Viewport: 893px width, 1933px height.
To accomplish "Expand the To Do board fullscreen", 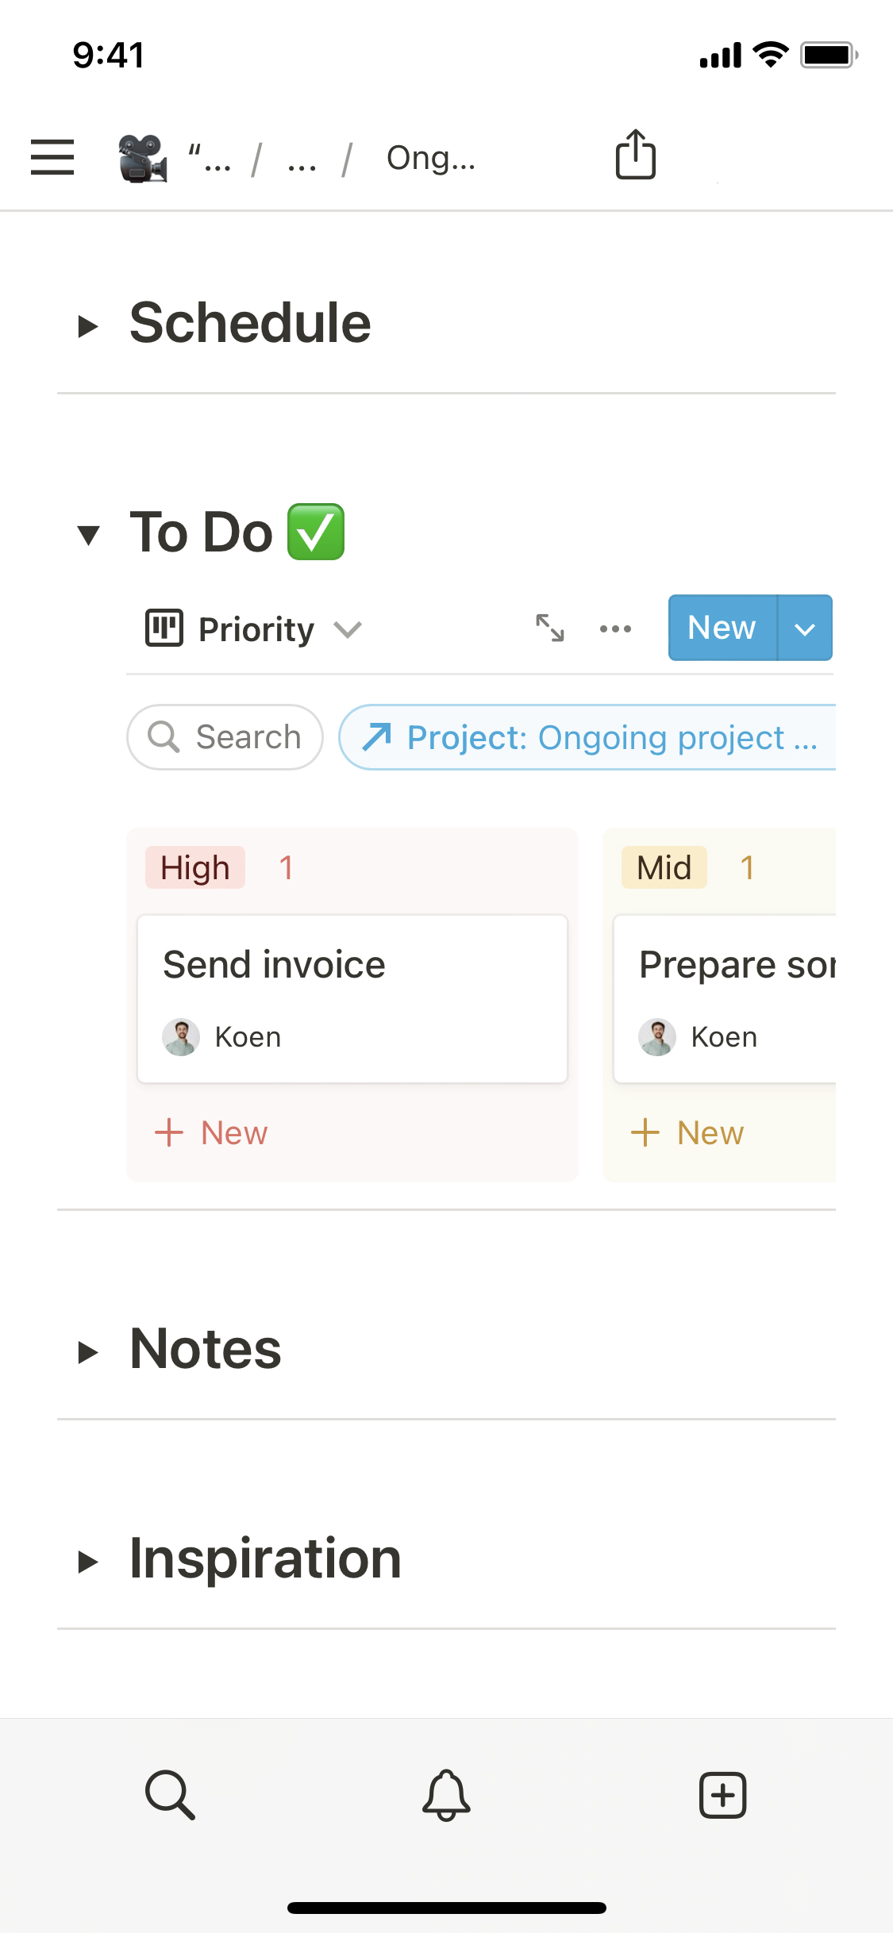I will [549, 628].
